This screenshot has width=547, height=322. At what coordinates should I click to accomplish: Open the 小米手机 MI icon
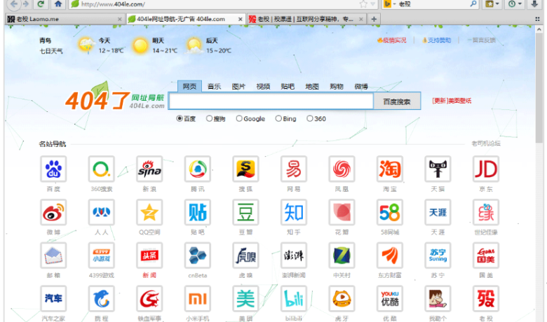coord(198,298)
